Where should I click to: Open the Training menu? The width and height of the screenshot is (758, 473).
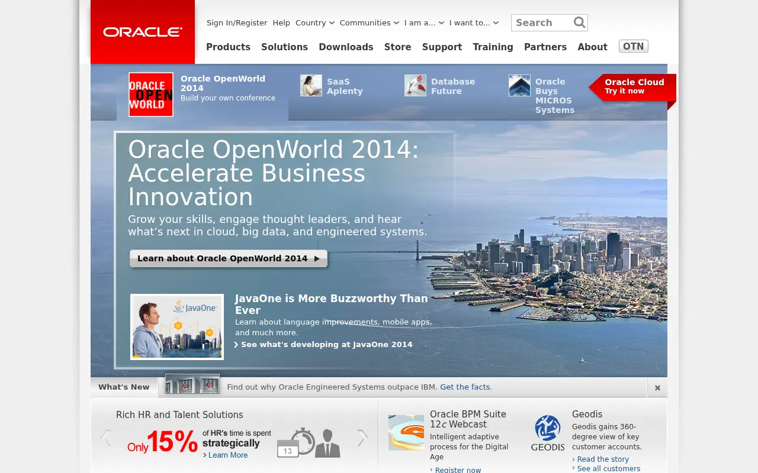(493, 47)
